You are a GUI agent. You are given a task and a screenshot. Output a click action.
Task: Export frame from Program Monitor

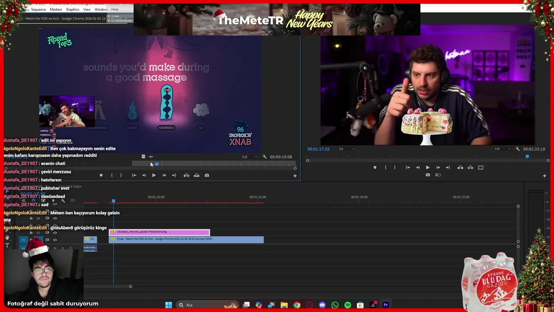point(428,175)
